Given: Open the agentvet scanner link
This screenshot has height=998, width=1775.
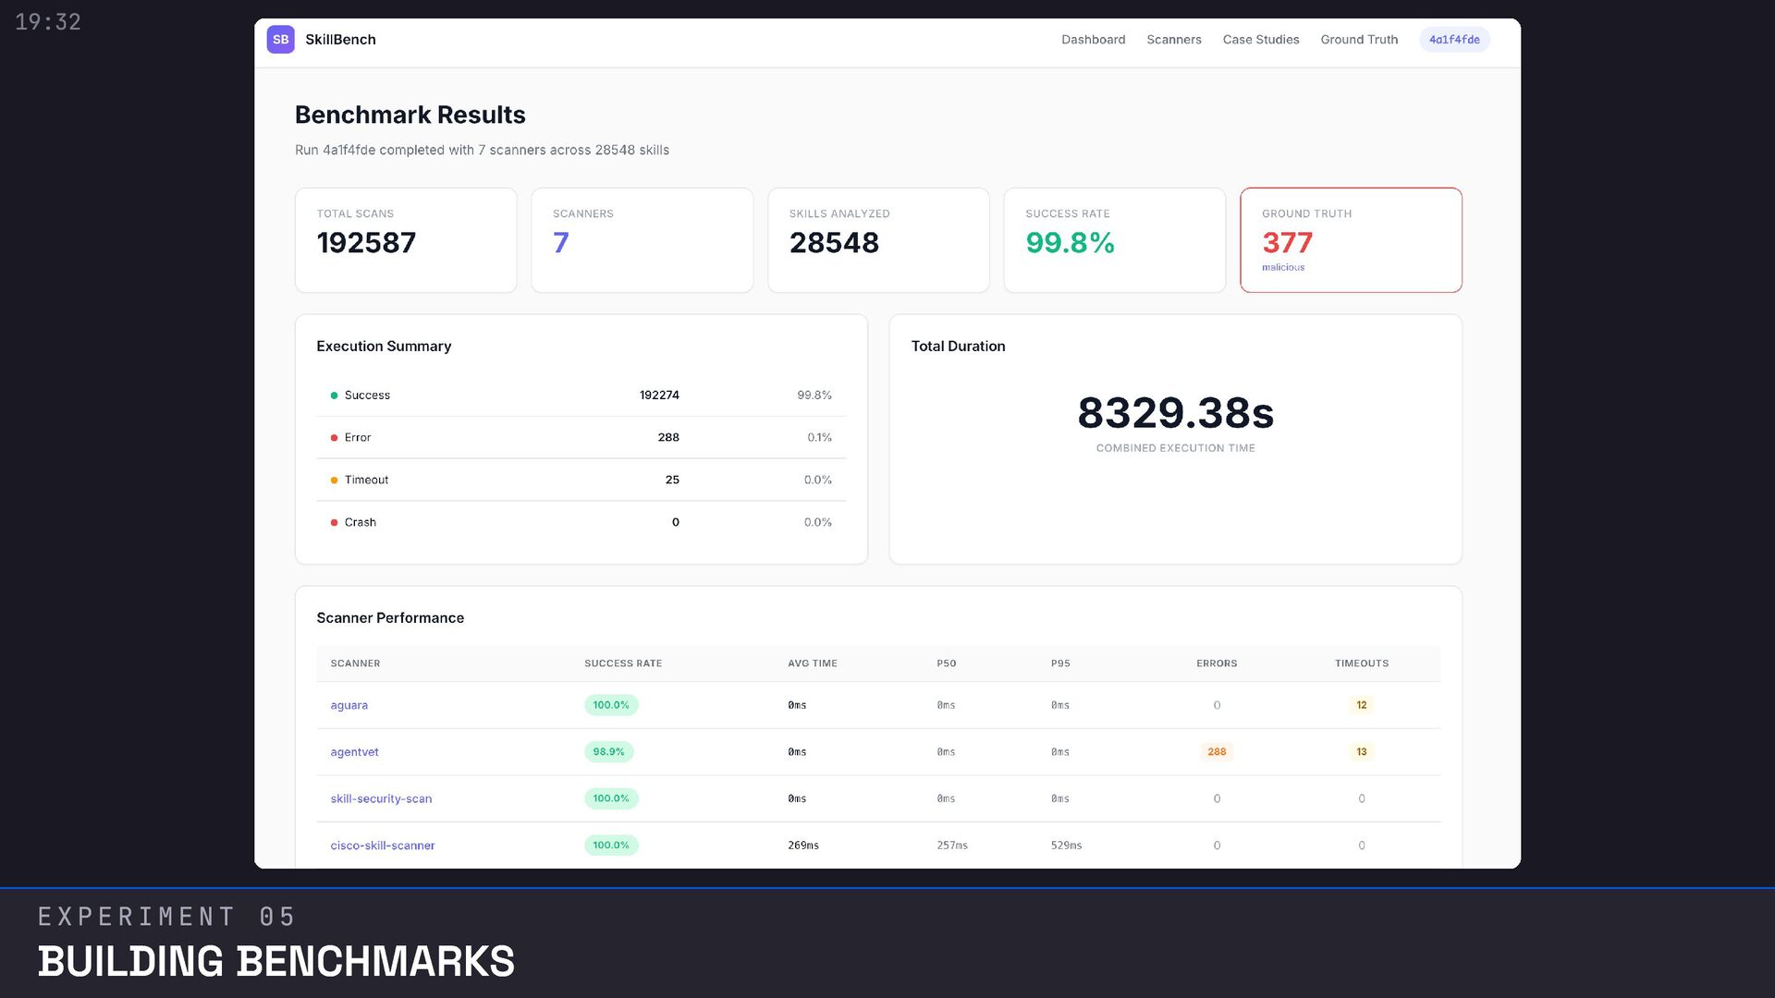Looking at the screenshot, I should pyautogui.click(x=354, y=752).
